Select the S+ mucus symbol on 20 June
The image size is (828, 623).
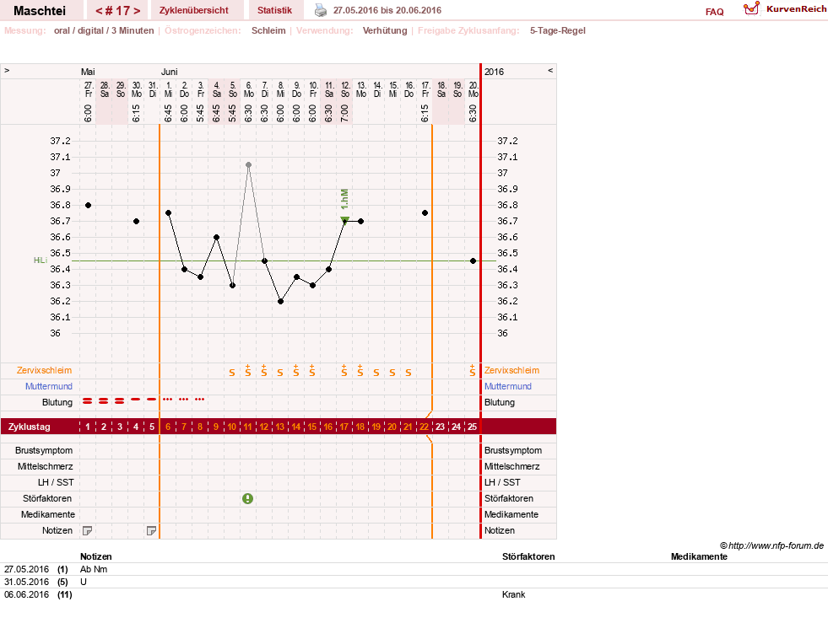[472, 370]
